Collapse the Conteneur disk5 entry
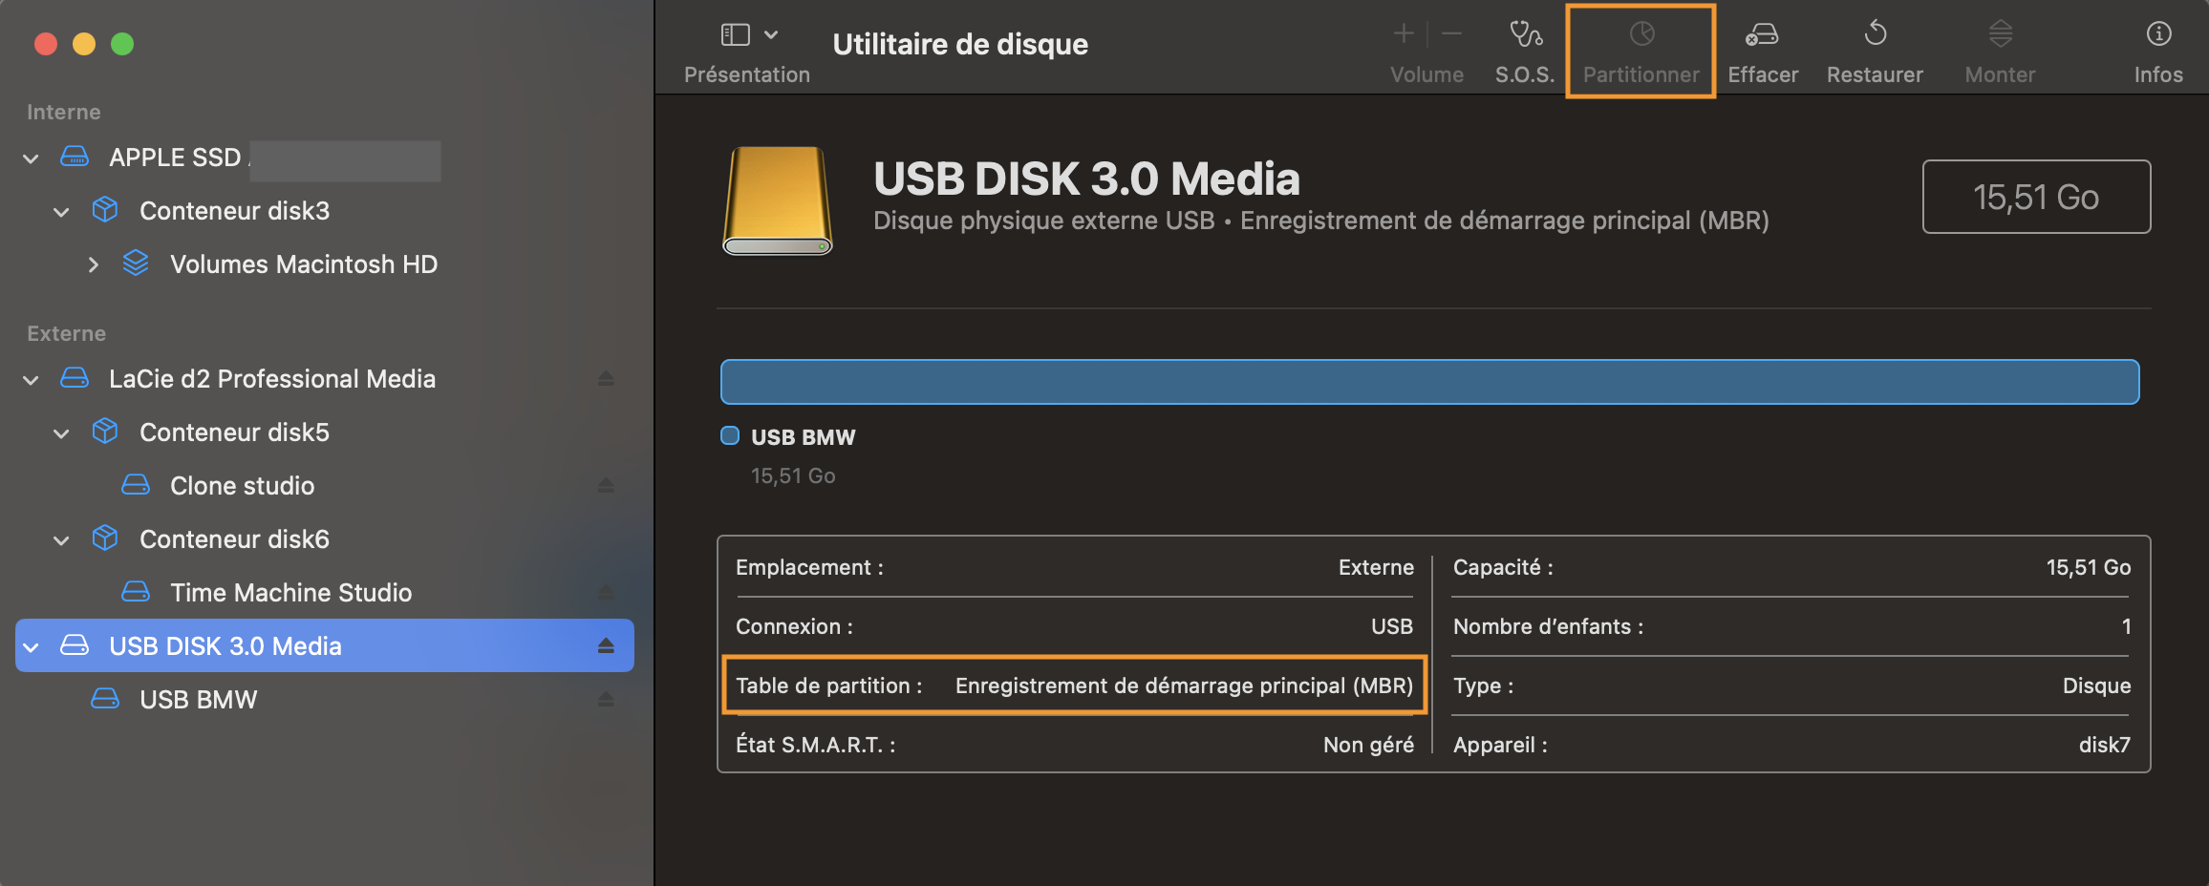Screen dimensions: 2209x886 (x=62, y=433)
